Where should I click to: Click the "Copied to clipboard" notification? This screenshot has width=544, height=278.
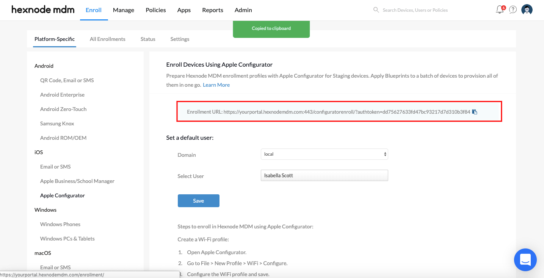pyautogui.click(x=271, y=29)
